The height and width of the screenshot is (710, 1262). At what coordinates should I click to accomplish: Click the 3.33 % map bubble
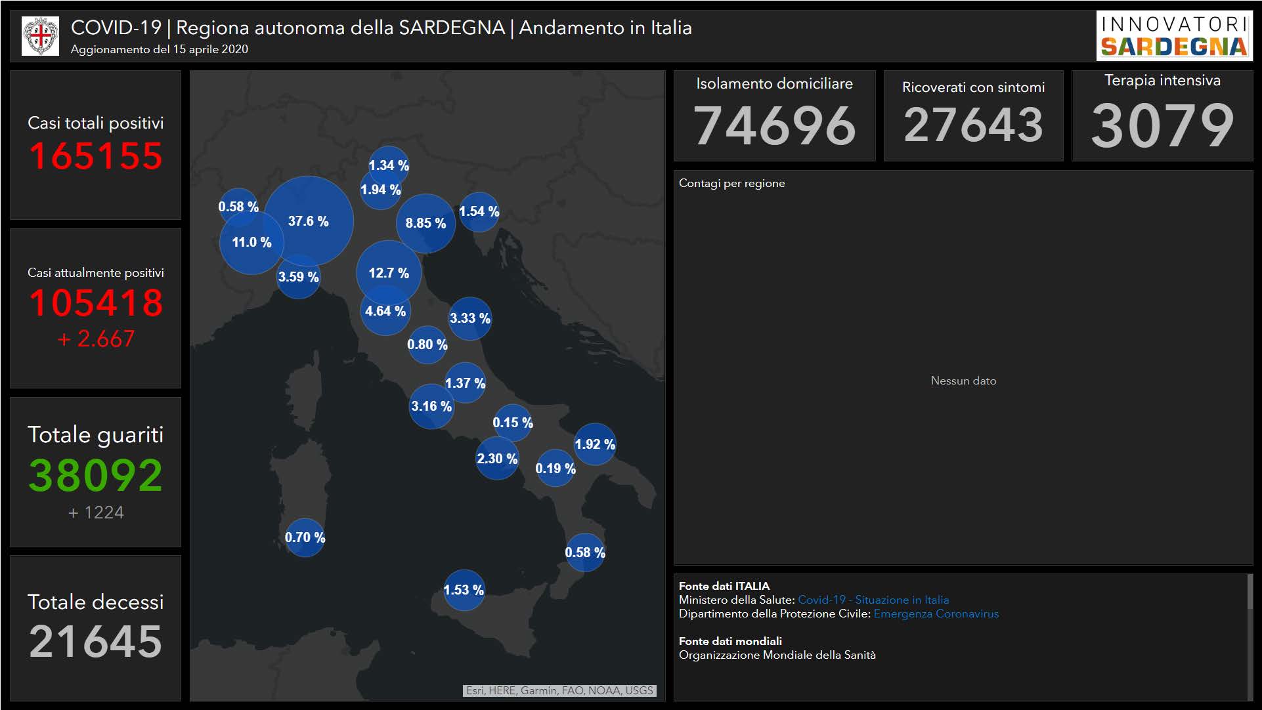[470, 318]
